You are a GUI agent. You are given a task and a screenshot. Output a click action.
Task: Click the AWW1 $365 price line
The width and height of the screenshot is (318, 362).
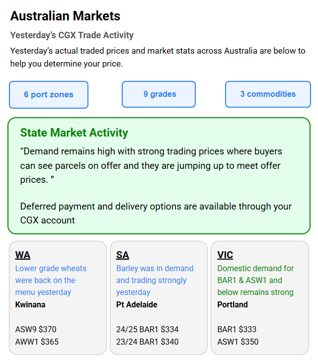click(x=37, y=342)
